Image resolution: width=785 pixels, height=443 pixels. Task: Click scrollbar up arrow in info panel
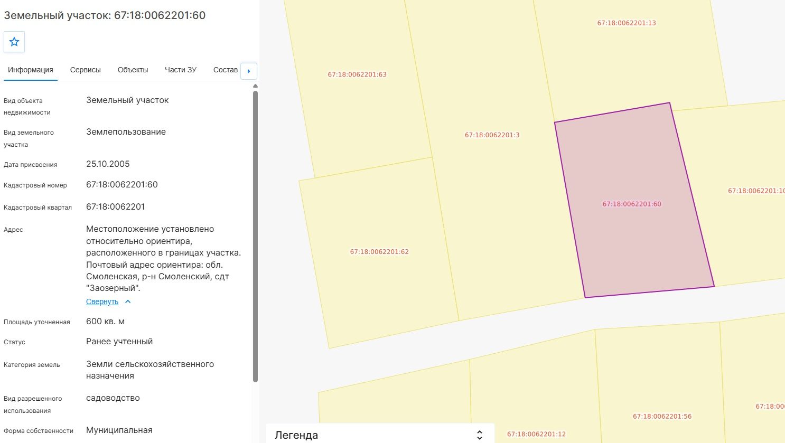[x=256, y=86]
